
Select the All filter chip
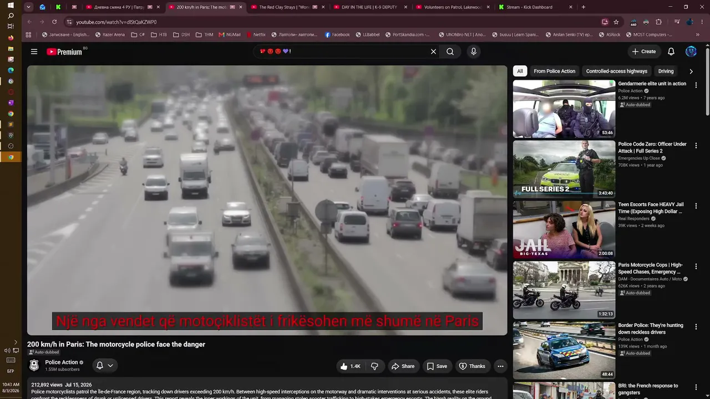[520, 71]
